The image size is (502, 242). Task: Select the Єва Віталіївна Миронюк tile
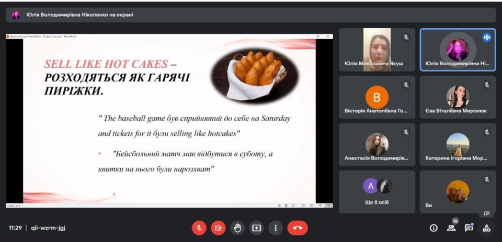458,97
